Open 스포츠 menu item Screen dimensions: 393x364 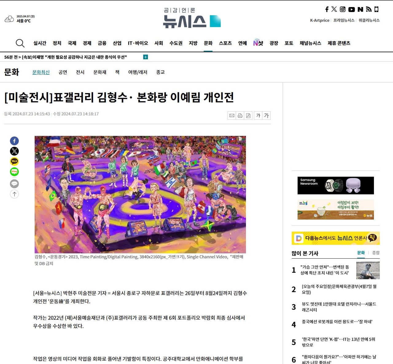tap(225, 43)
